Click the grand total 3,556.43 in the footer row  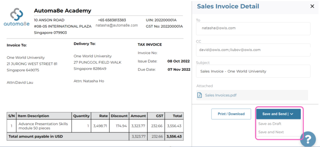[174, 136]
